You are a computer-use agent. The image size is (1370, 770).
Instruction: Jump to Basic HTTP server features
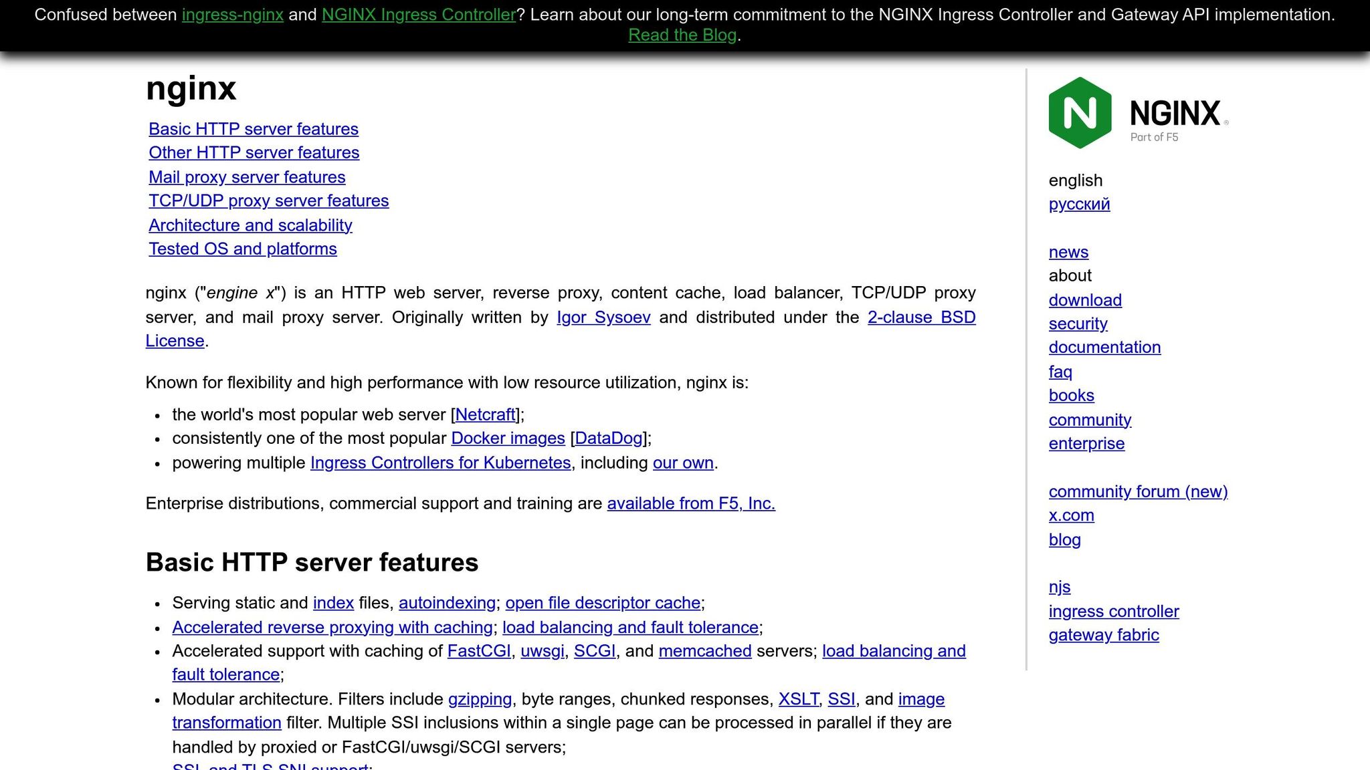coord(253,129)
